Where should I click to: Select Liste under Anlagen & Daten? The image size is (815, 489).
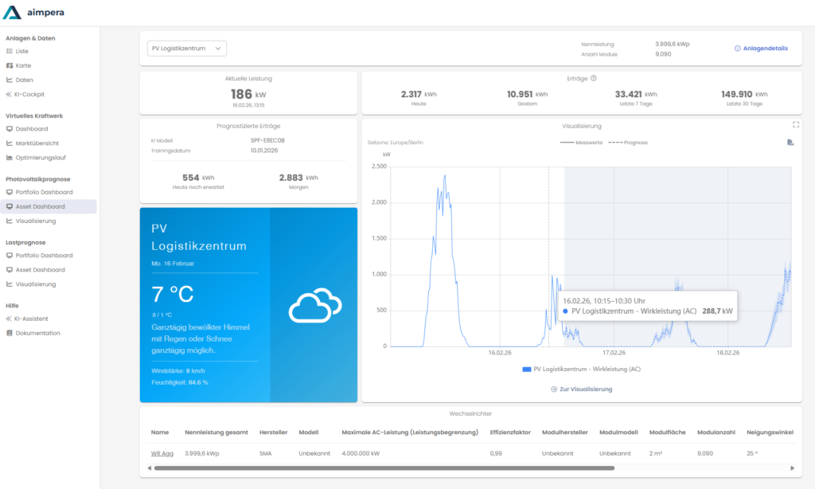[x=21, y=51]
